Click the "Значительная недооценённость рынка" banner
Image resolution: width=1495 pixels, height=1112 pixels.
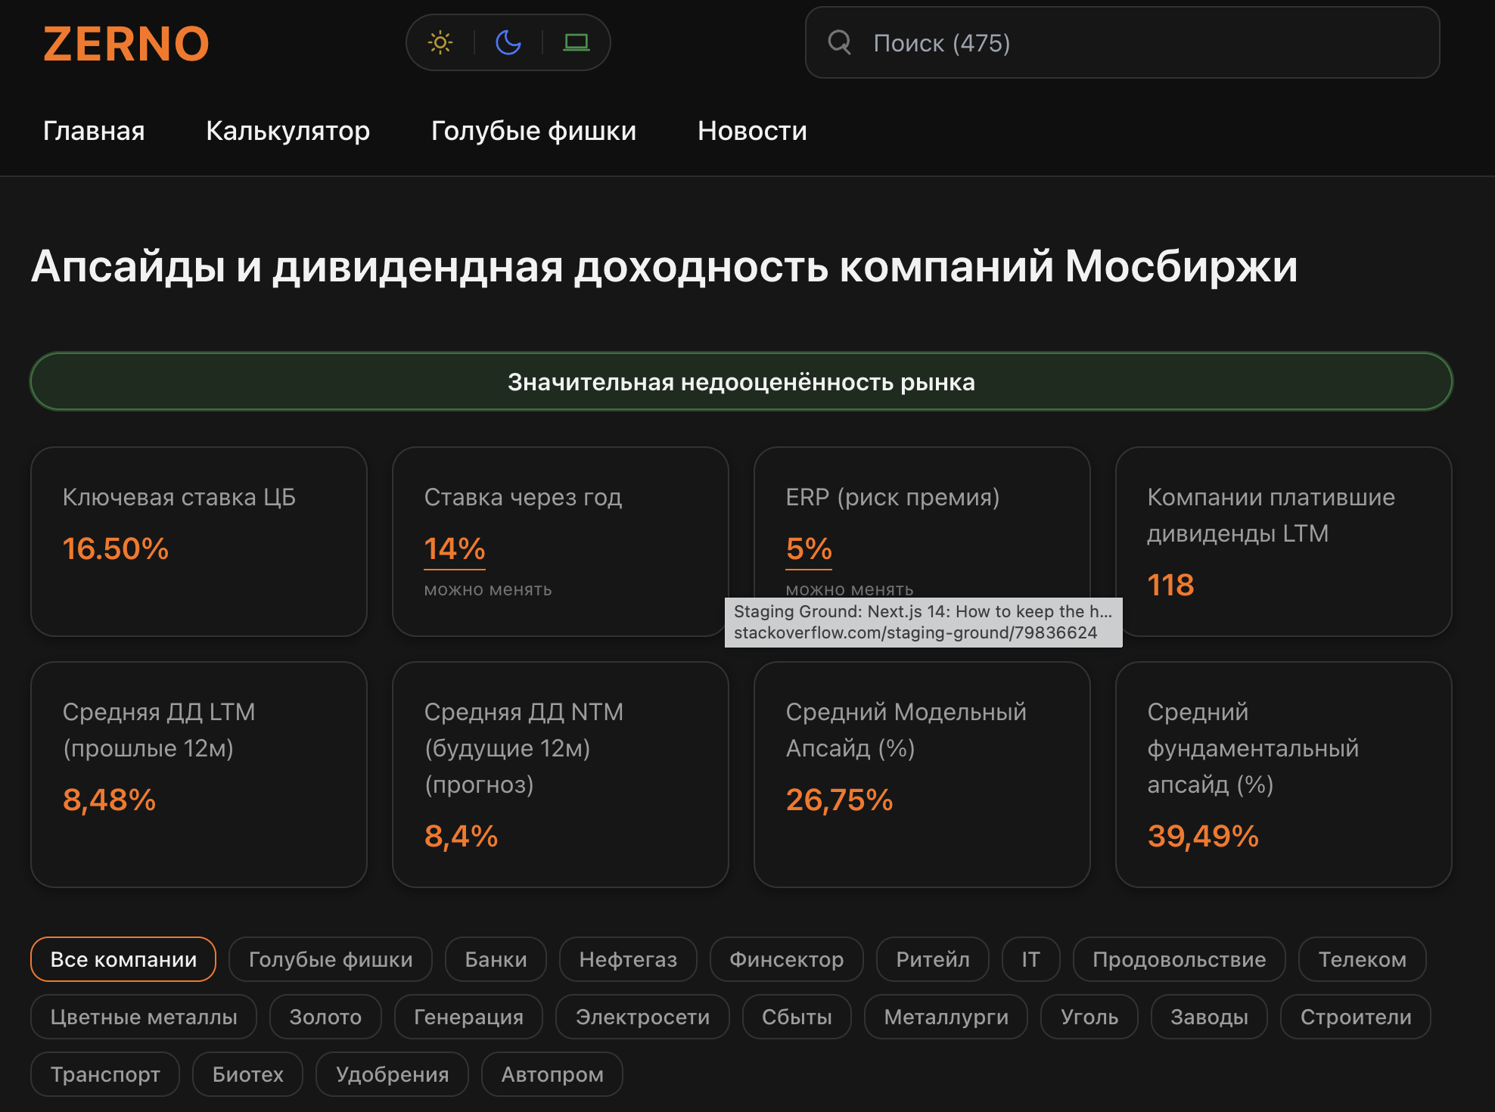point(742,381)
